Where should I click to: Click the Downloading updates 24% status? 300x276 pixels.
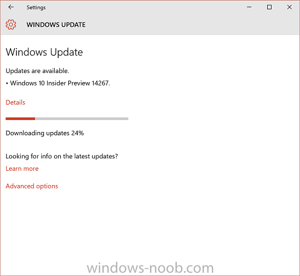[45, 133]
